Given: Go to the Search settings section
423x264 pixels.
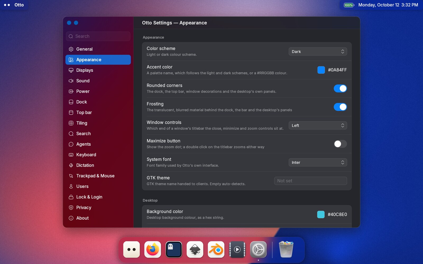Looking at the screenshot, I should pyautogui.click(x=98, y=134).
